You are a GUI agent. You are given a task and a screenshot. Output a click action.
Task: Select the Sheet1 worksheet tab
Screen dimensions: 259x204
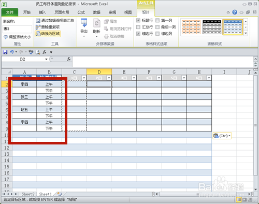pyautogui.click(x=46, y=194)
